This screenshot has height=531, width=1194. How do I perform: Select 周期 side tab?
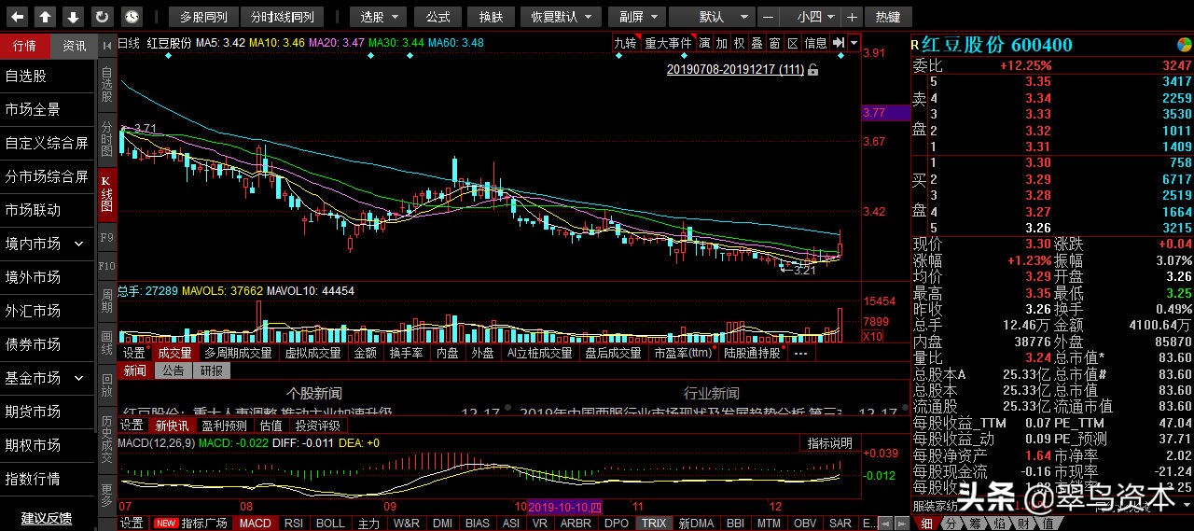pos(106,300)
